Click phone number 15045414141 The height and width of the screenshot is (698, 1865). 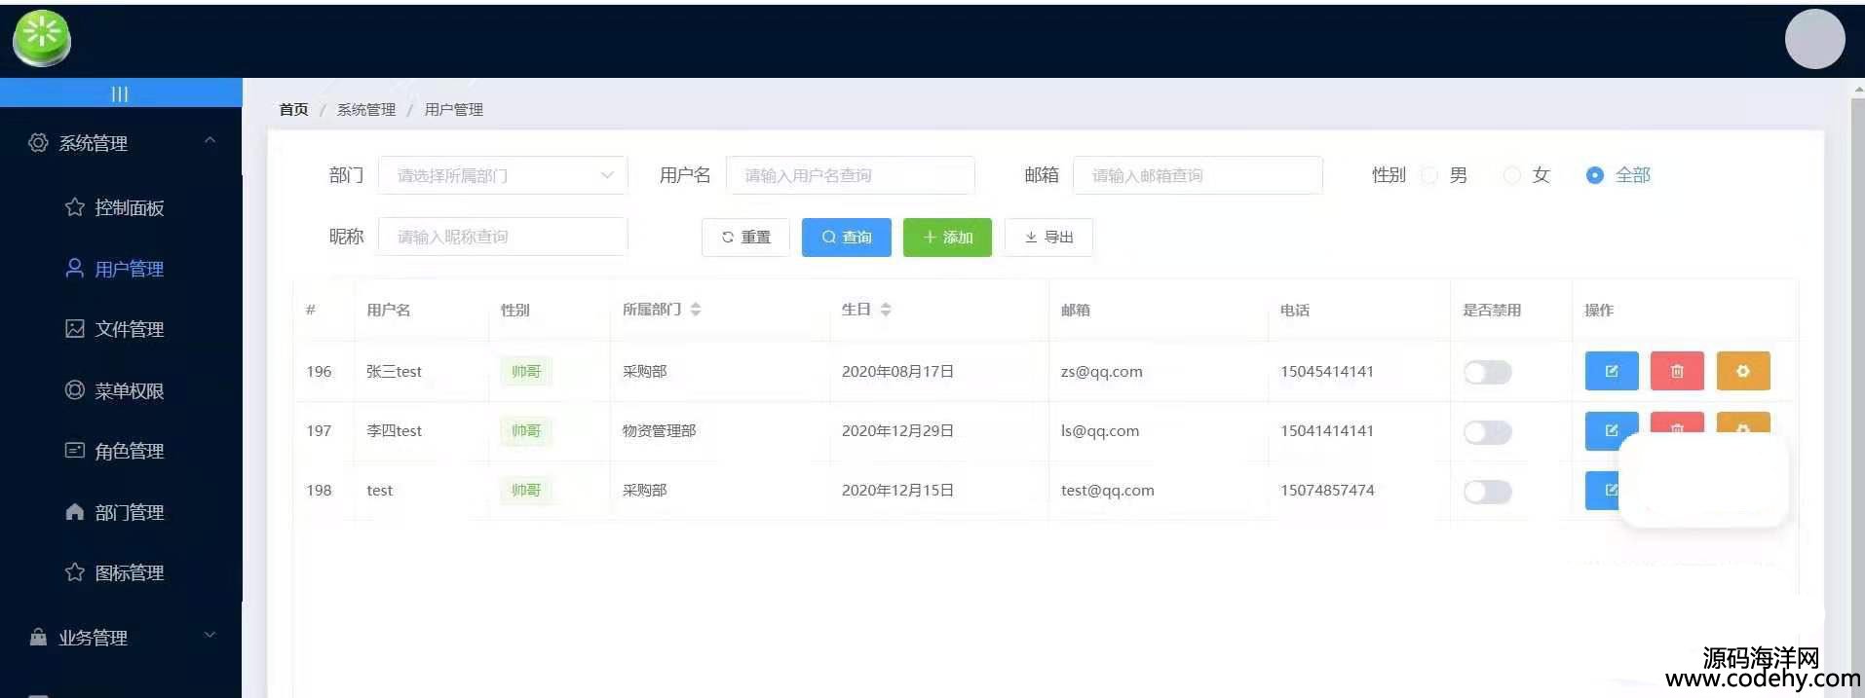click(x=1327, y=371)
